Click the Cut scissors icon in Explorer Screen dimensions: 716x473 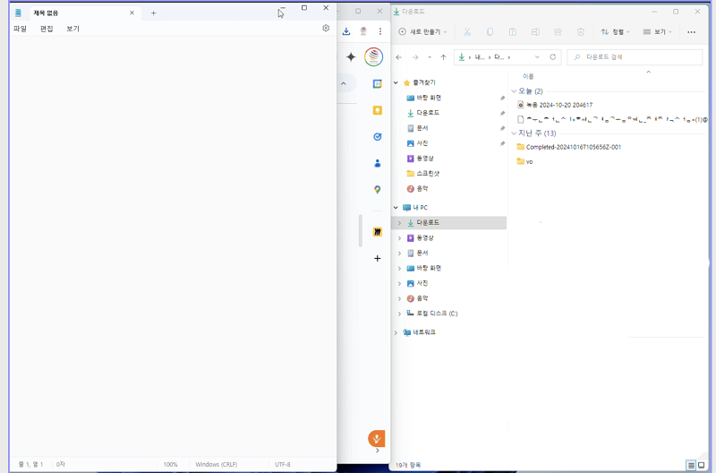click(x=466, y=31)
